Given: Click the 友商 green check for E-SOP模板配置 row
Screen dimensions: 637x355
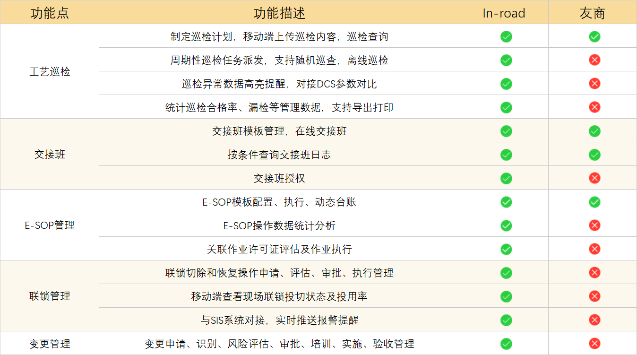Looking at the screenshot, I should [594, 202].
